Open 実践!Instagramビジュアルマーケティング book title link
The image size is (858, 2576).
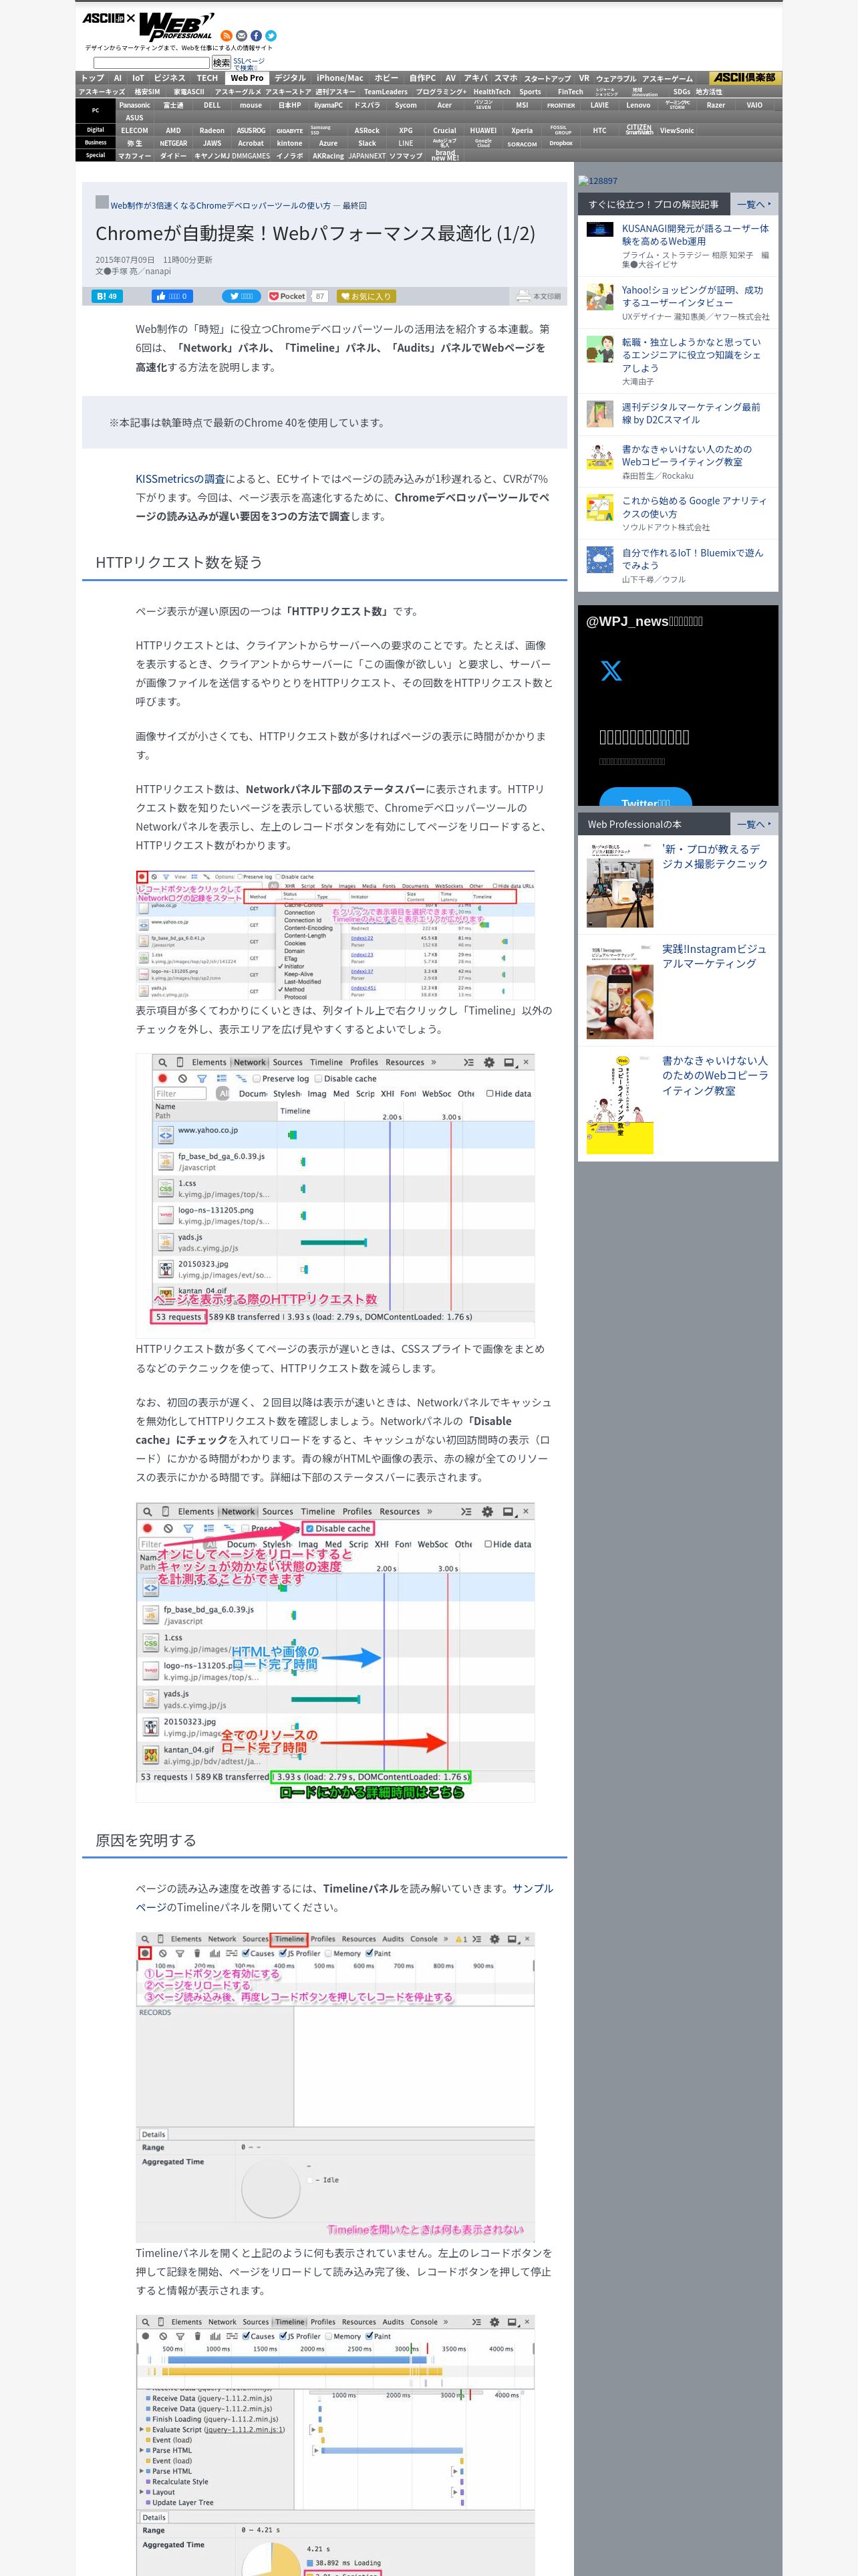[714, 956]
